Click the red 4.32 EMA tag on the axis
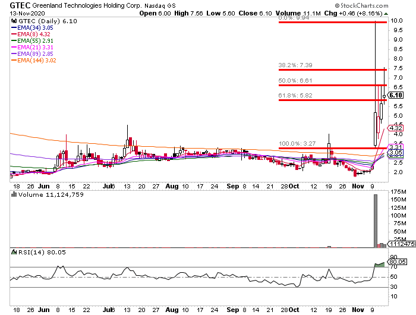This screenshot has width=416, height=315. pos(396,128)
